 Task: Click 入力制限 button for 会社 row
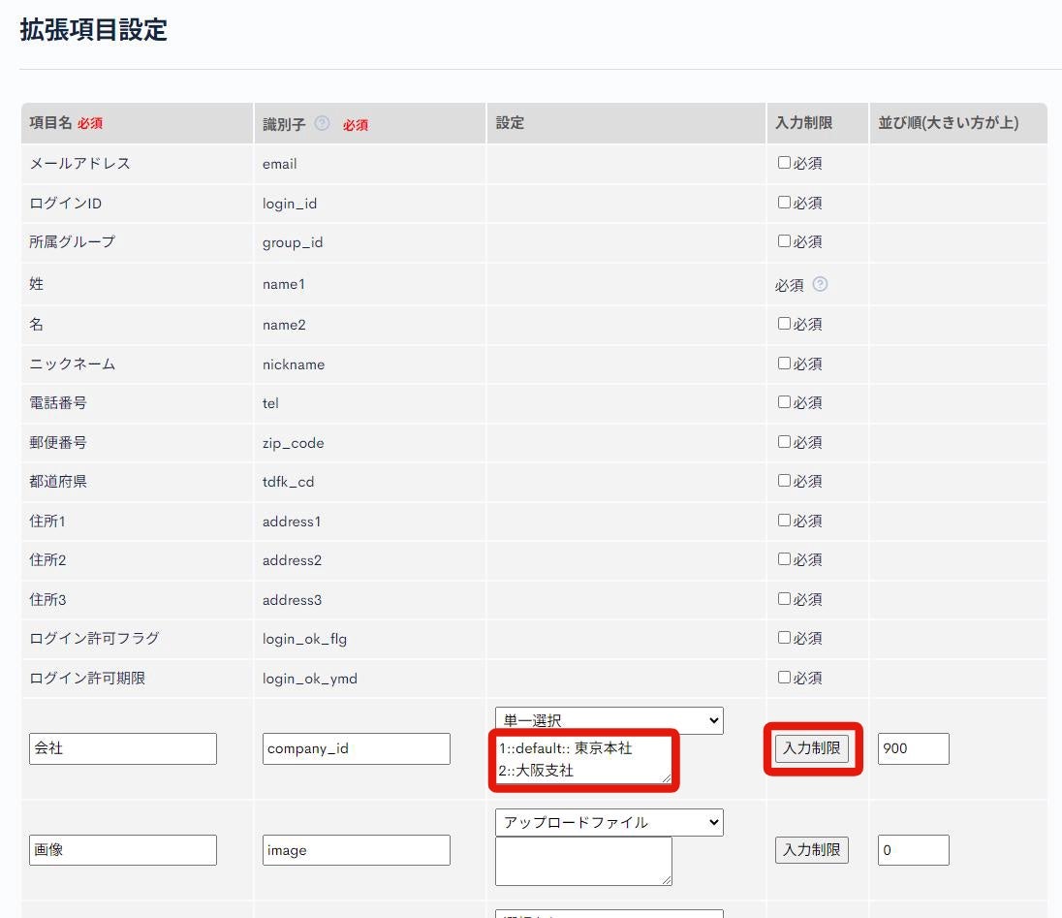(x=812, y=748)
